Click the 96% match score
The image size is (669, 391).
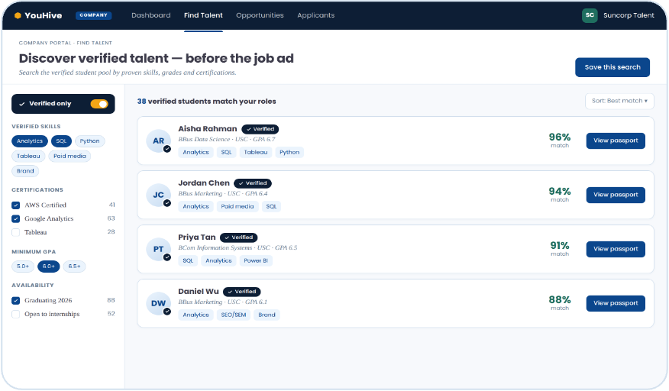(559, 137)
